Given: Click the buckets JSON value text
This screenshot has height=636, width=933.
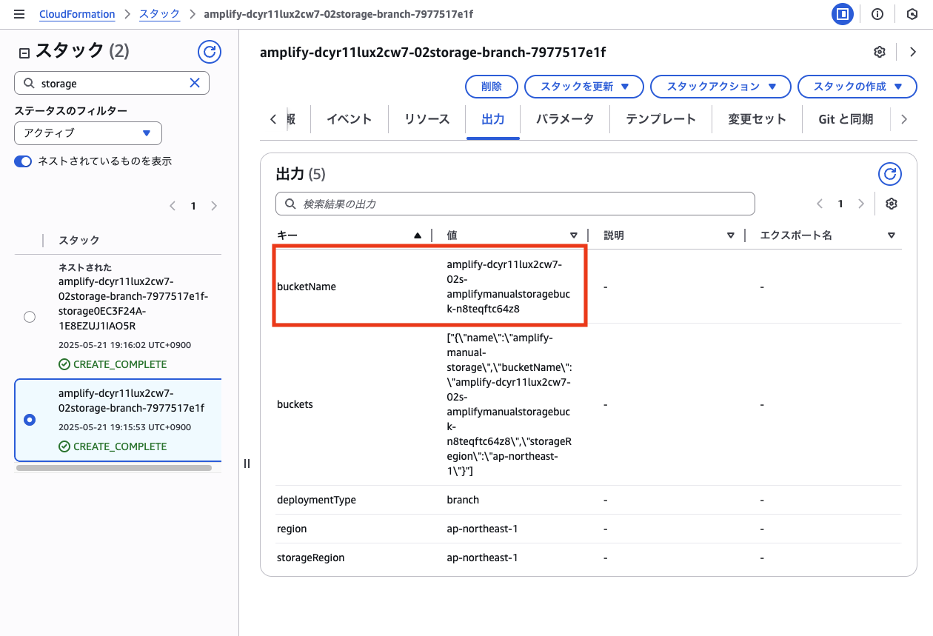Looking at the screenshot, I should [509, 404].
